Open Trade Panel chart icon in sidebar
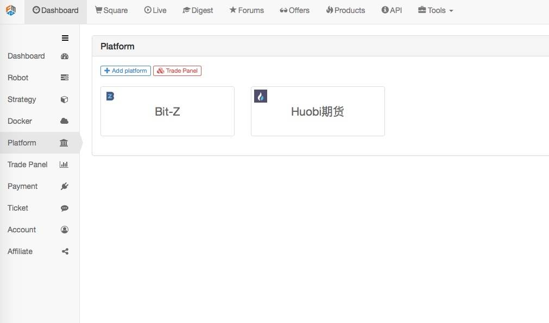Image resolution: width=549 pixels, height=323 pixels. coord(64,164)
